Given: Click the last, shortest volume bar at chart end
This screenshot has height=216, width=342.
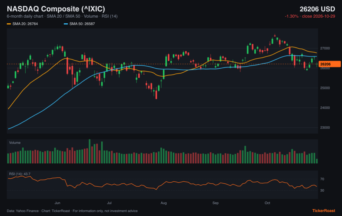Looking at the screenshot, I should 317,161.
